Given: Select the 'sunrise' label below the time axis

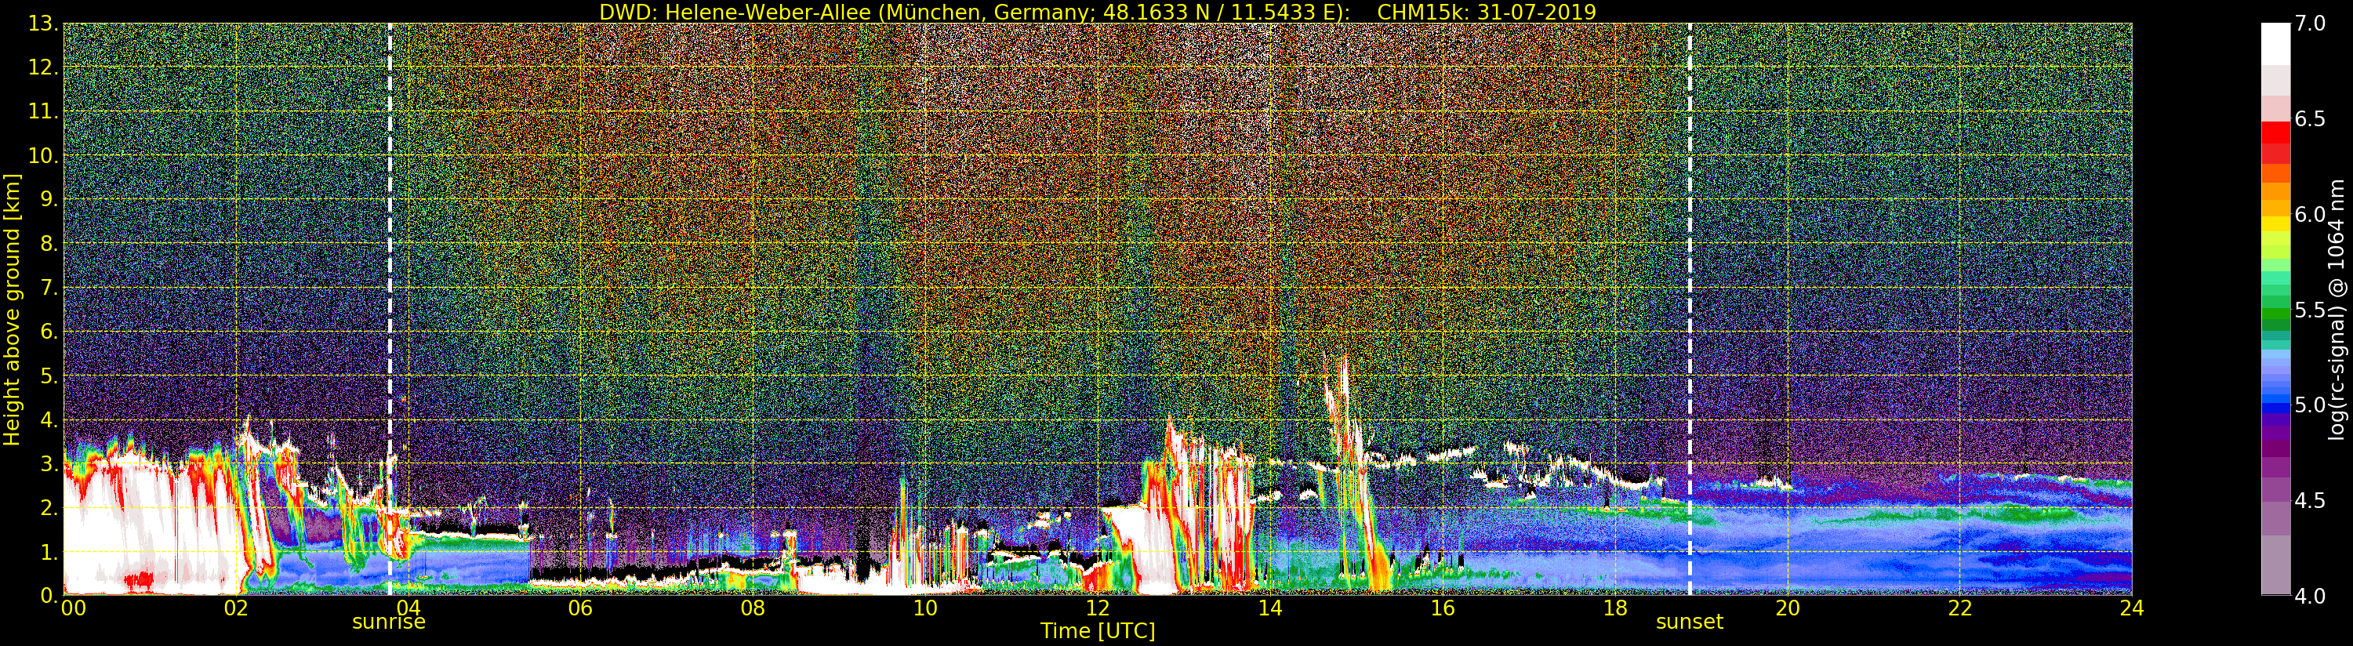Looking at the screenshot, I should [389, 622].
